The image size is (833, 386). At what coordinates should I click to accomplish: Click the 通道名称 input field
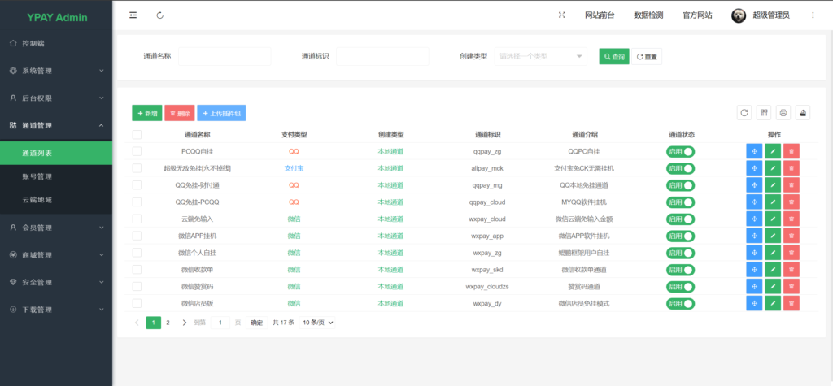225,56
